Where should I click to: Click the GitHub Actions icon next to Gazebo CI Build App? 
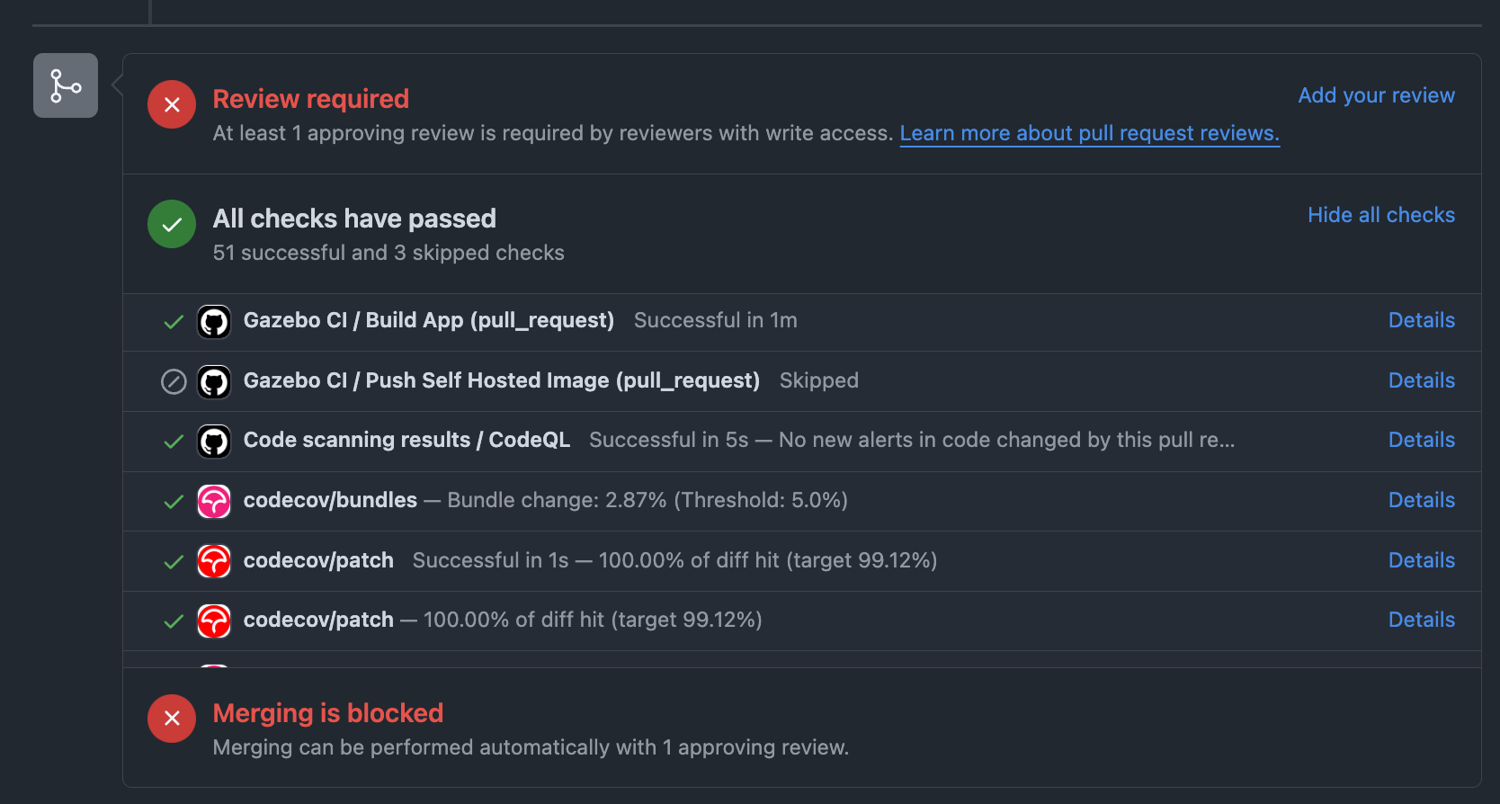[213, 321]
